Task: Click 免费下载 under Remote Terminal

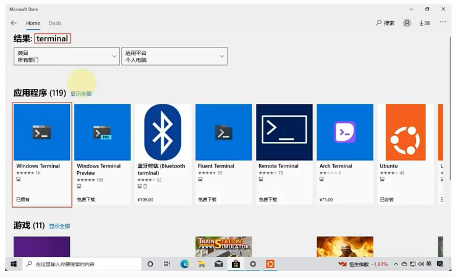Action: pos(268,200)
